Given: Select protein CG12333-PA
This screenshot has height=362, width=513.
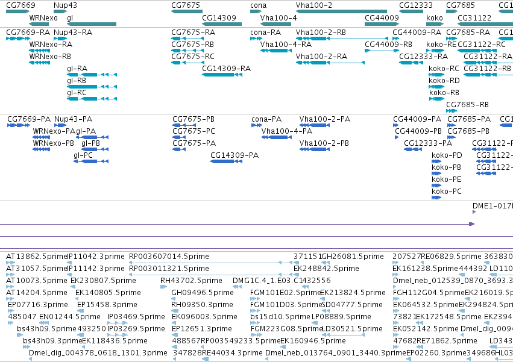Looking at the screenshot, I should [x=413, y=149].
